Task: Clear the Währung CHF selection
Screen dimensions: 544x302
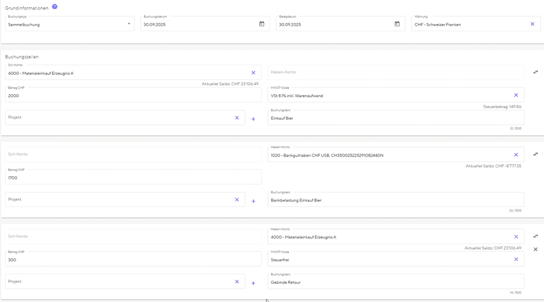Action: point(532,24)
